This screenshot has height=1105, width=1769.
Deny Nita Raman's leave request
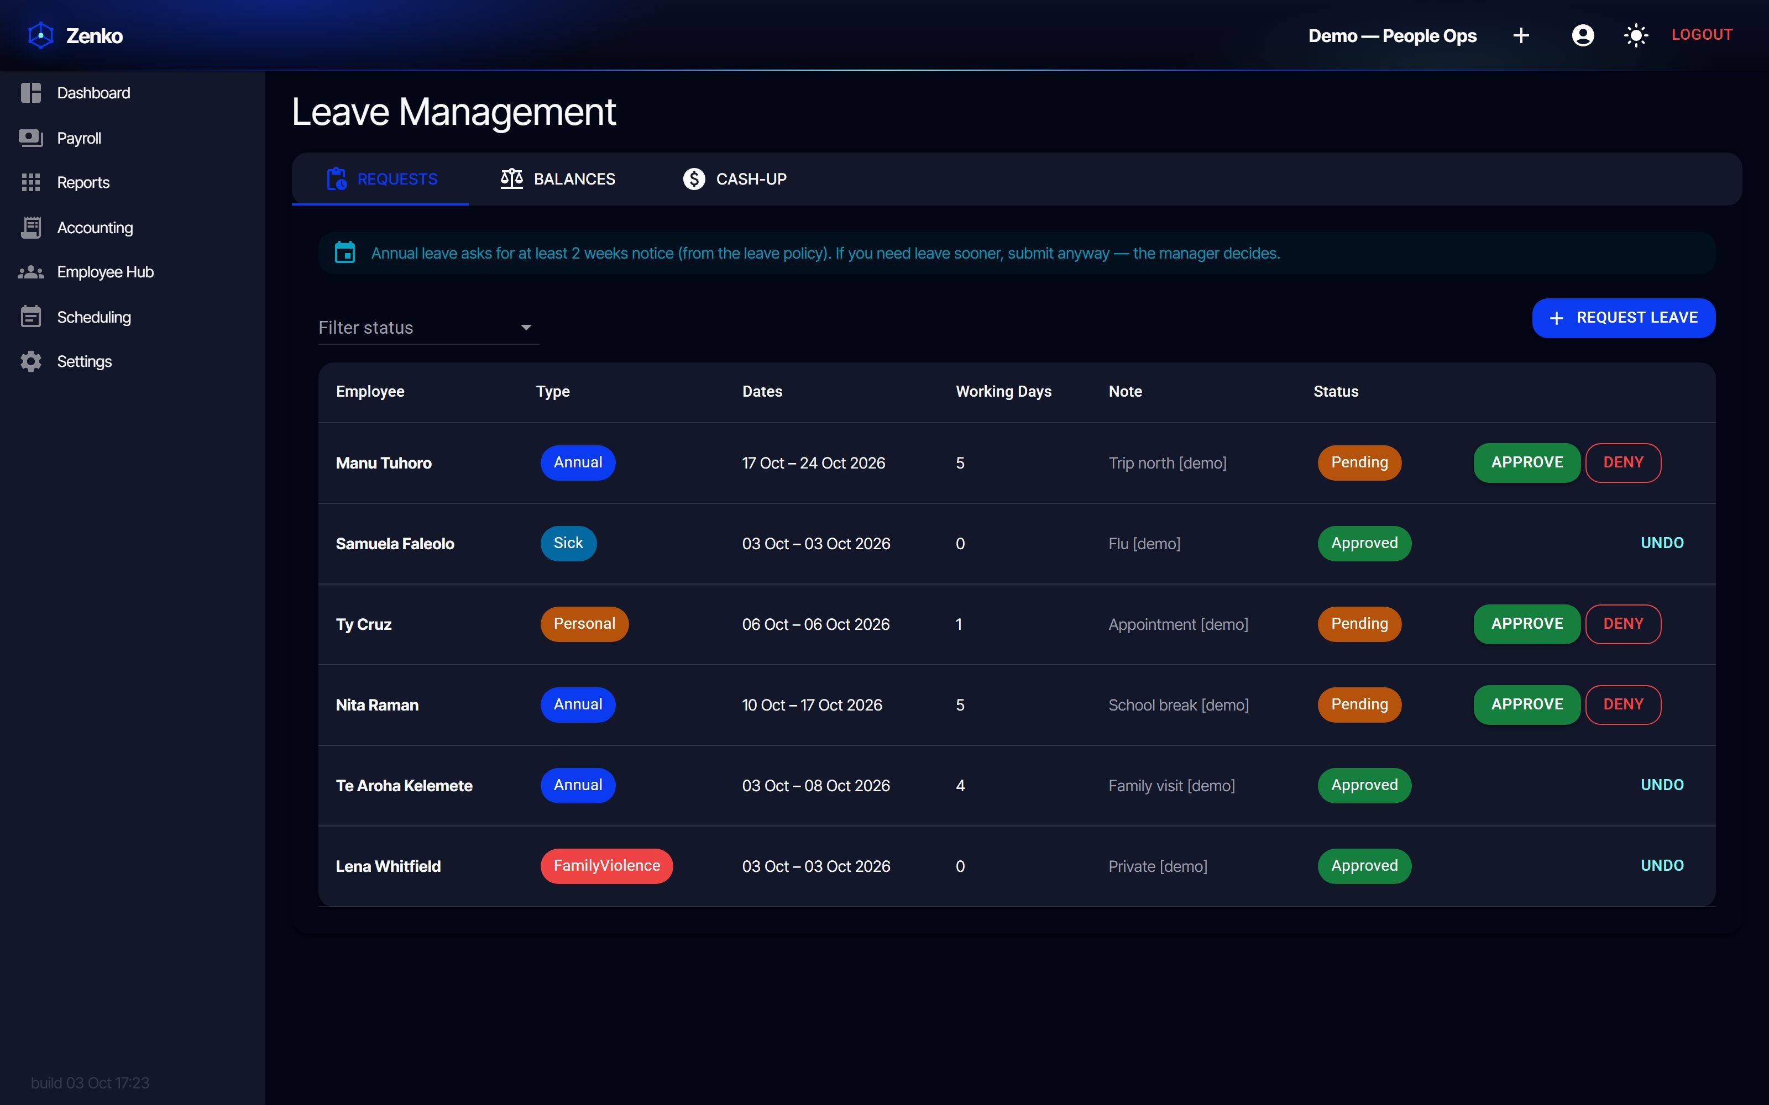coord(1623,704)
